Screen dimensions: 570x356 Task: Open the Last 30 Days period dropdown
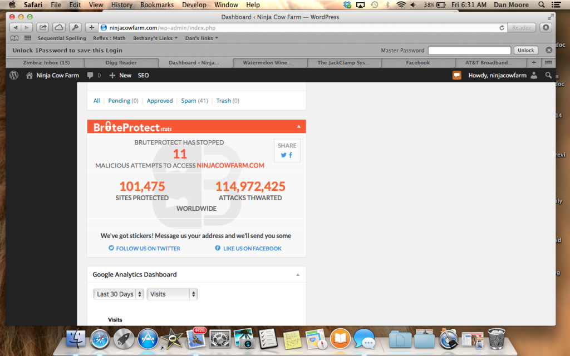coord(119,294)
